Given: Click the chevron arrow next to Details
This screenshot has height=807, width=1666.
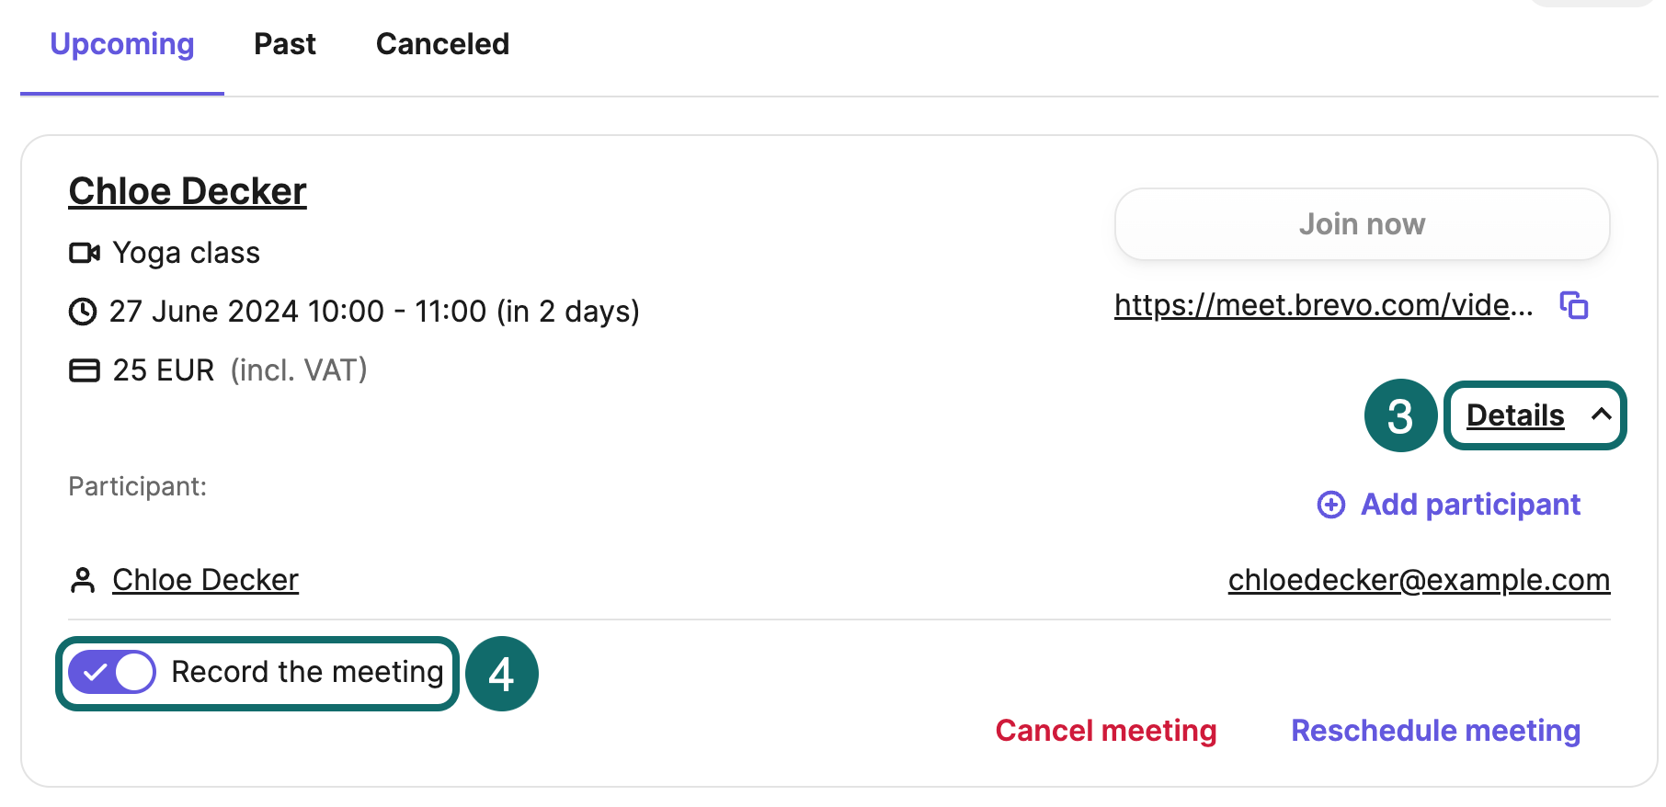Looking at the screenshot, I should pyautogui.click(x=1601, y=415).
